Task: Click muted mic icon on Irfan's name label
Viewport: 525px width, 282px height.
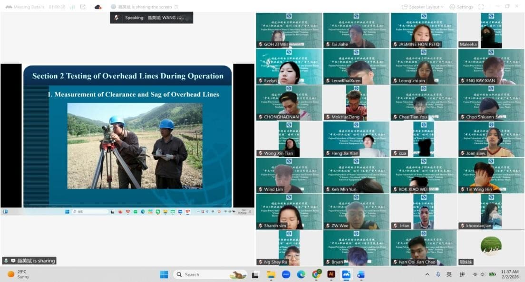Action: 396,226
